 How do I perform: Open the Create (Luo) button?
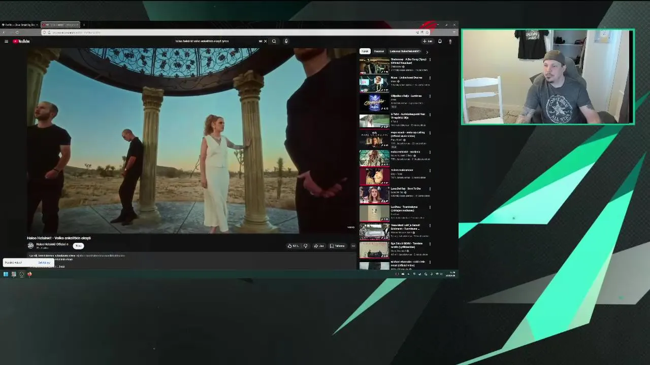[427, 41]
